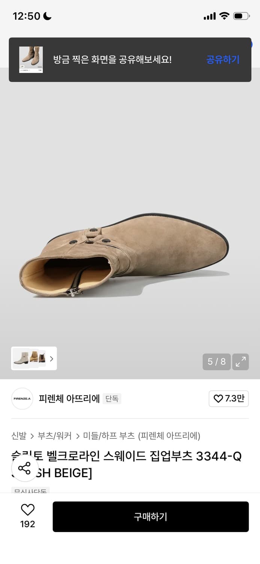Tap the Do Not Disturb moon icon

47,16
